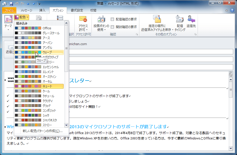Switch to the 書式設定 tab
This screenshot has height=155, width=237.
77,10
